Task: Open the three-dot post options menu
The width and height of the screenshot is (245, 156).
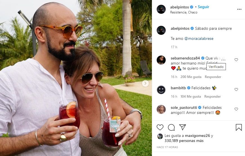Action: click(239, 9)
